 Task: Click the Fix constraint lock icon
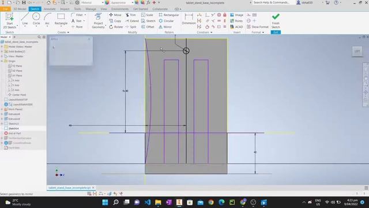pos(225,15)
